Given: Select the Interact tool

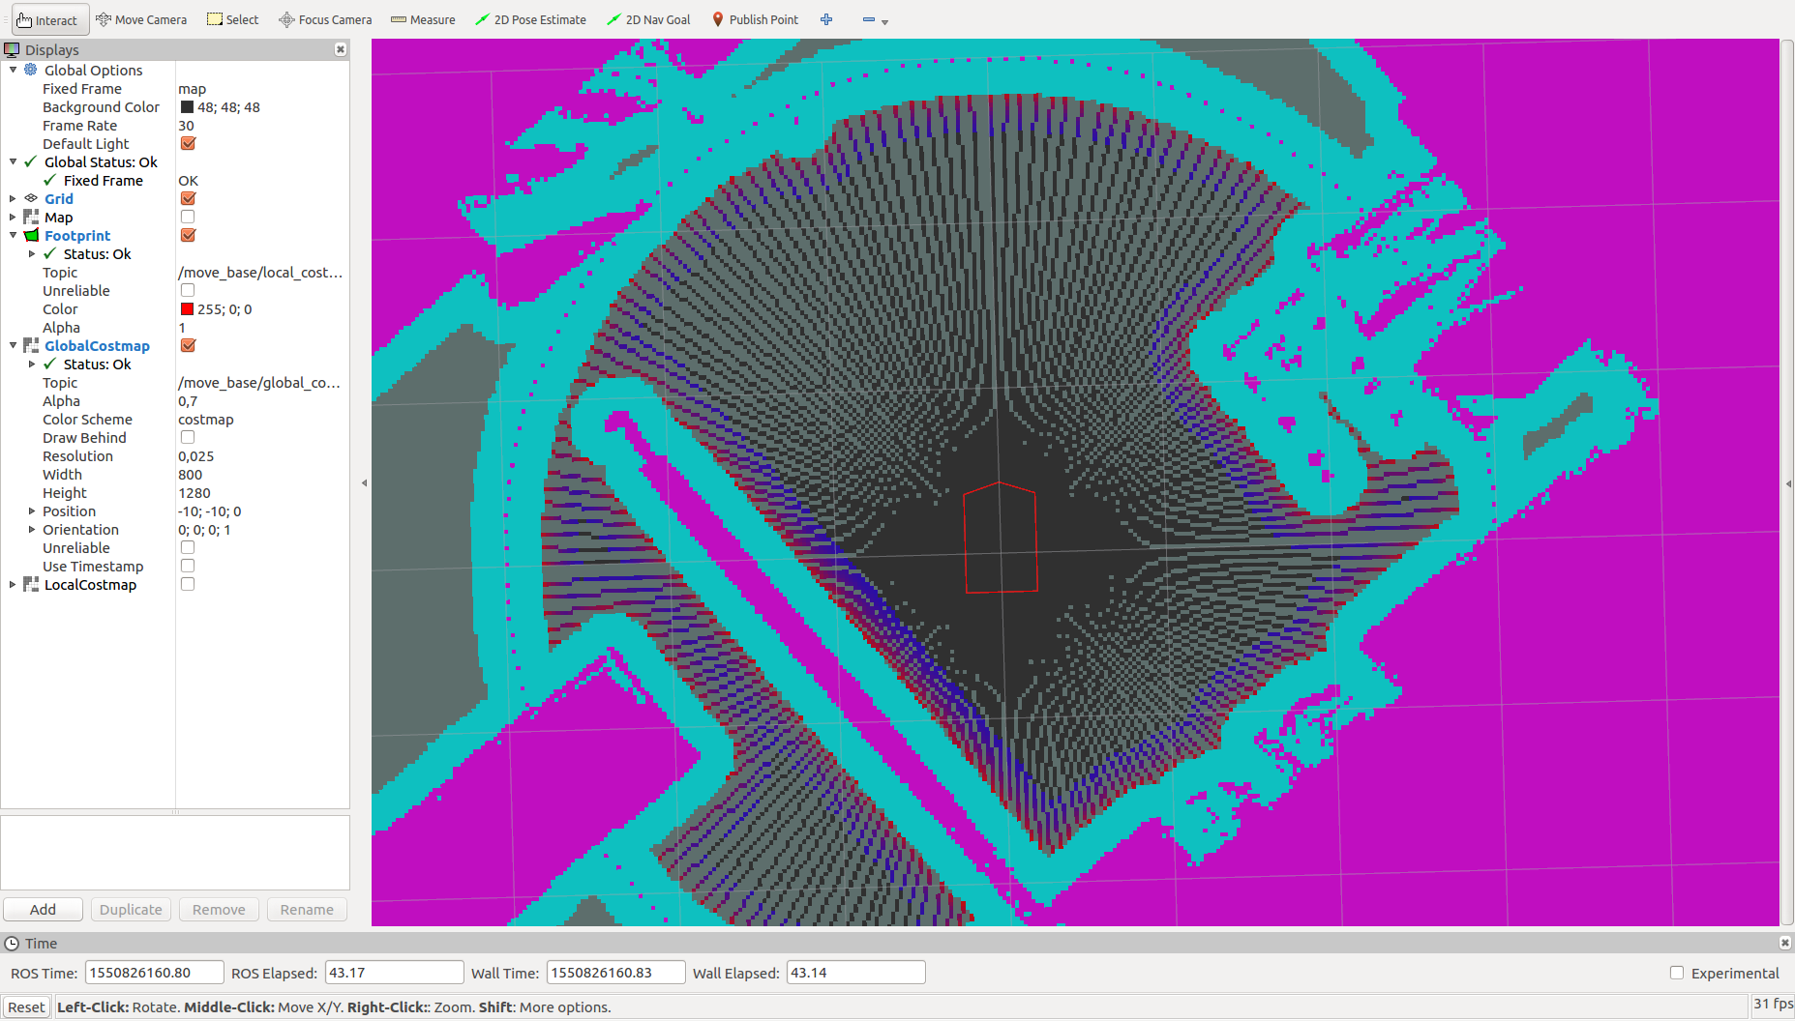Looking at the screenshot, I should coord(49,19).
